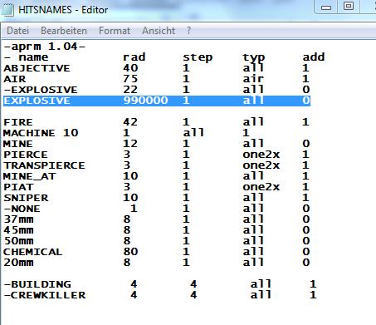Click rad value 12 in MINE row

coord(130,144)
